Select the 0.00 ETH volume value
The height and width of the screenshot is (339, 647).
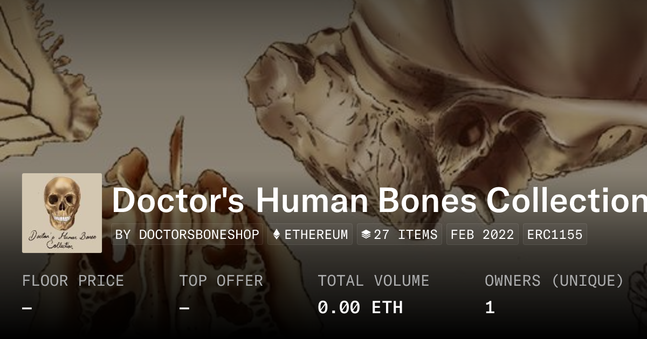click(x=360, y=308)
